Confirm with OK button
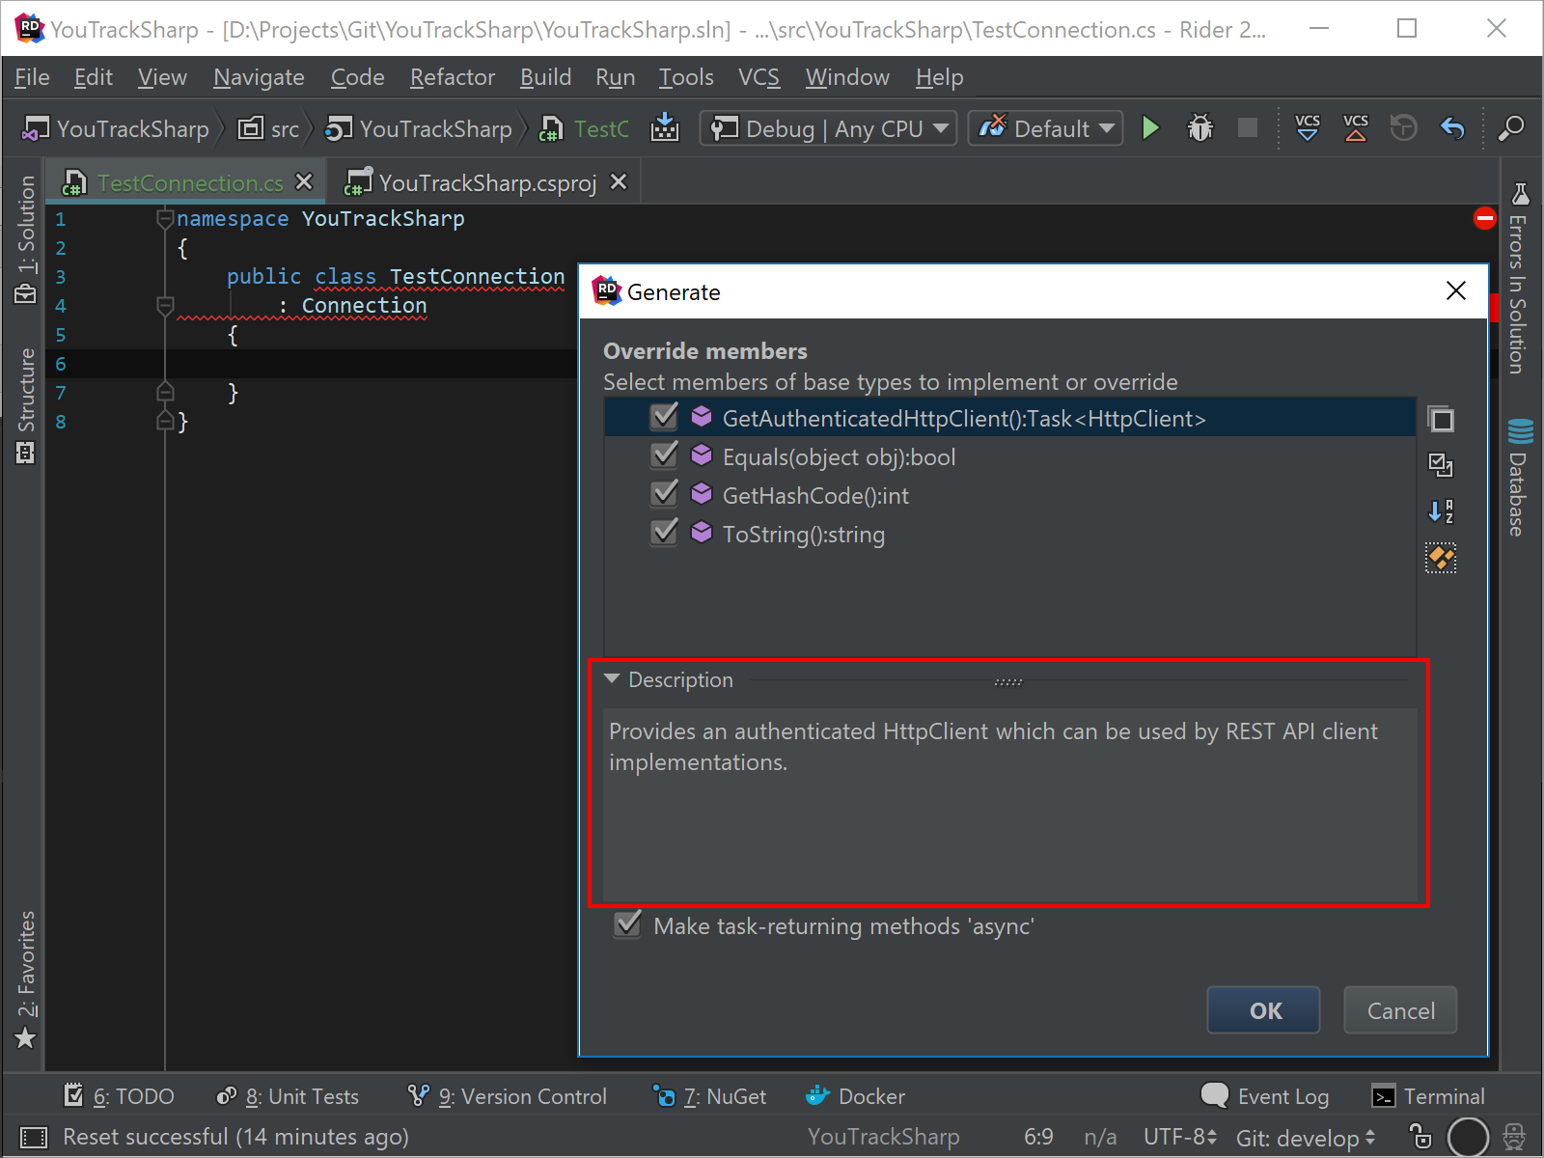The height and width of the screenshot is (1158, 1544). point(1264,1010)
